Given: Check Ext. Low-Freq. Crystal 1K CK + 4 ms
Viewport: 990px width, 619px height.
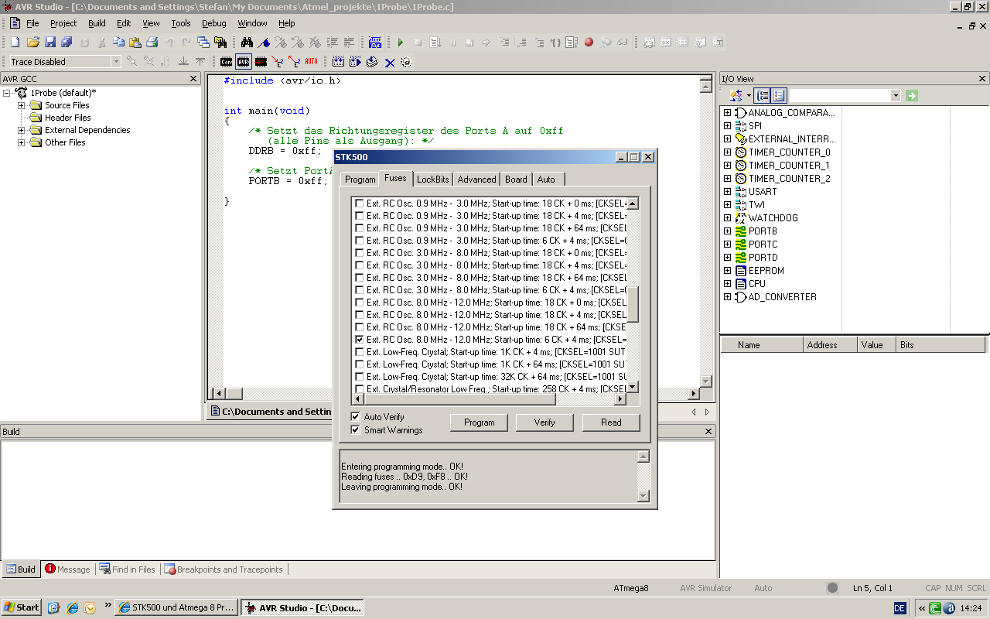Looking at the screenshot, I should (359, 352).
